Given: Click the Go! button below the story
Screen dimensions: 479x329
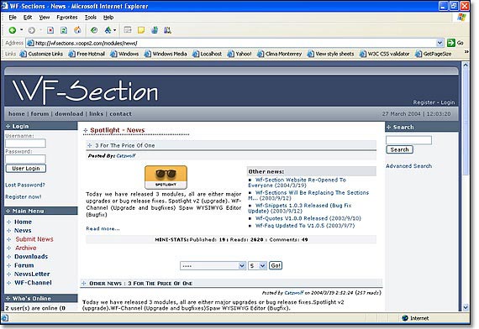Looking at the screenshot, I should coord(276,265).
